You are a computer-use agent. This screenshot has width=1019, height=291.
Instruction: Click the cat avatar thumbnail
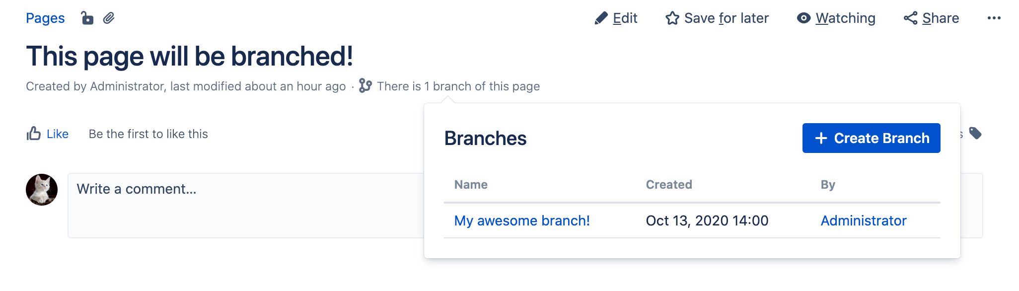42,190
